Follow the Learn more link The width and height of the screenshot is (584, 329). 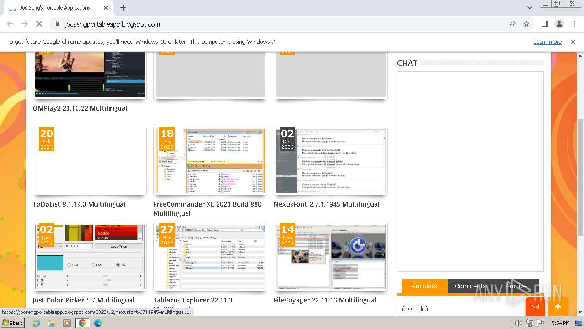click(x=547, y=42)
